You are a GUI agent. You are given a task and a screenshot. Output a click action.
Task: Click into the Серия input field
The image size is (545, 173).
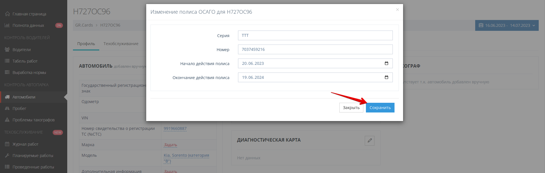(x=315, y=35)
